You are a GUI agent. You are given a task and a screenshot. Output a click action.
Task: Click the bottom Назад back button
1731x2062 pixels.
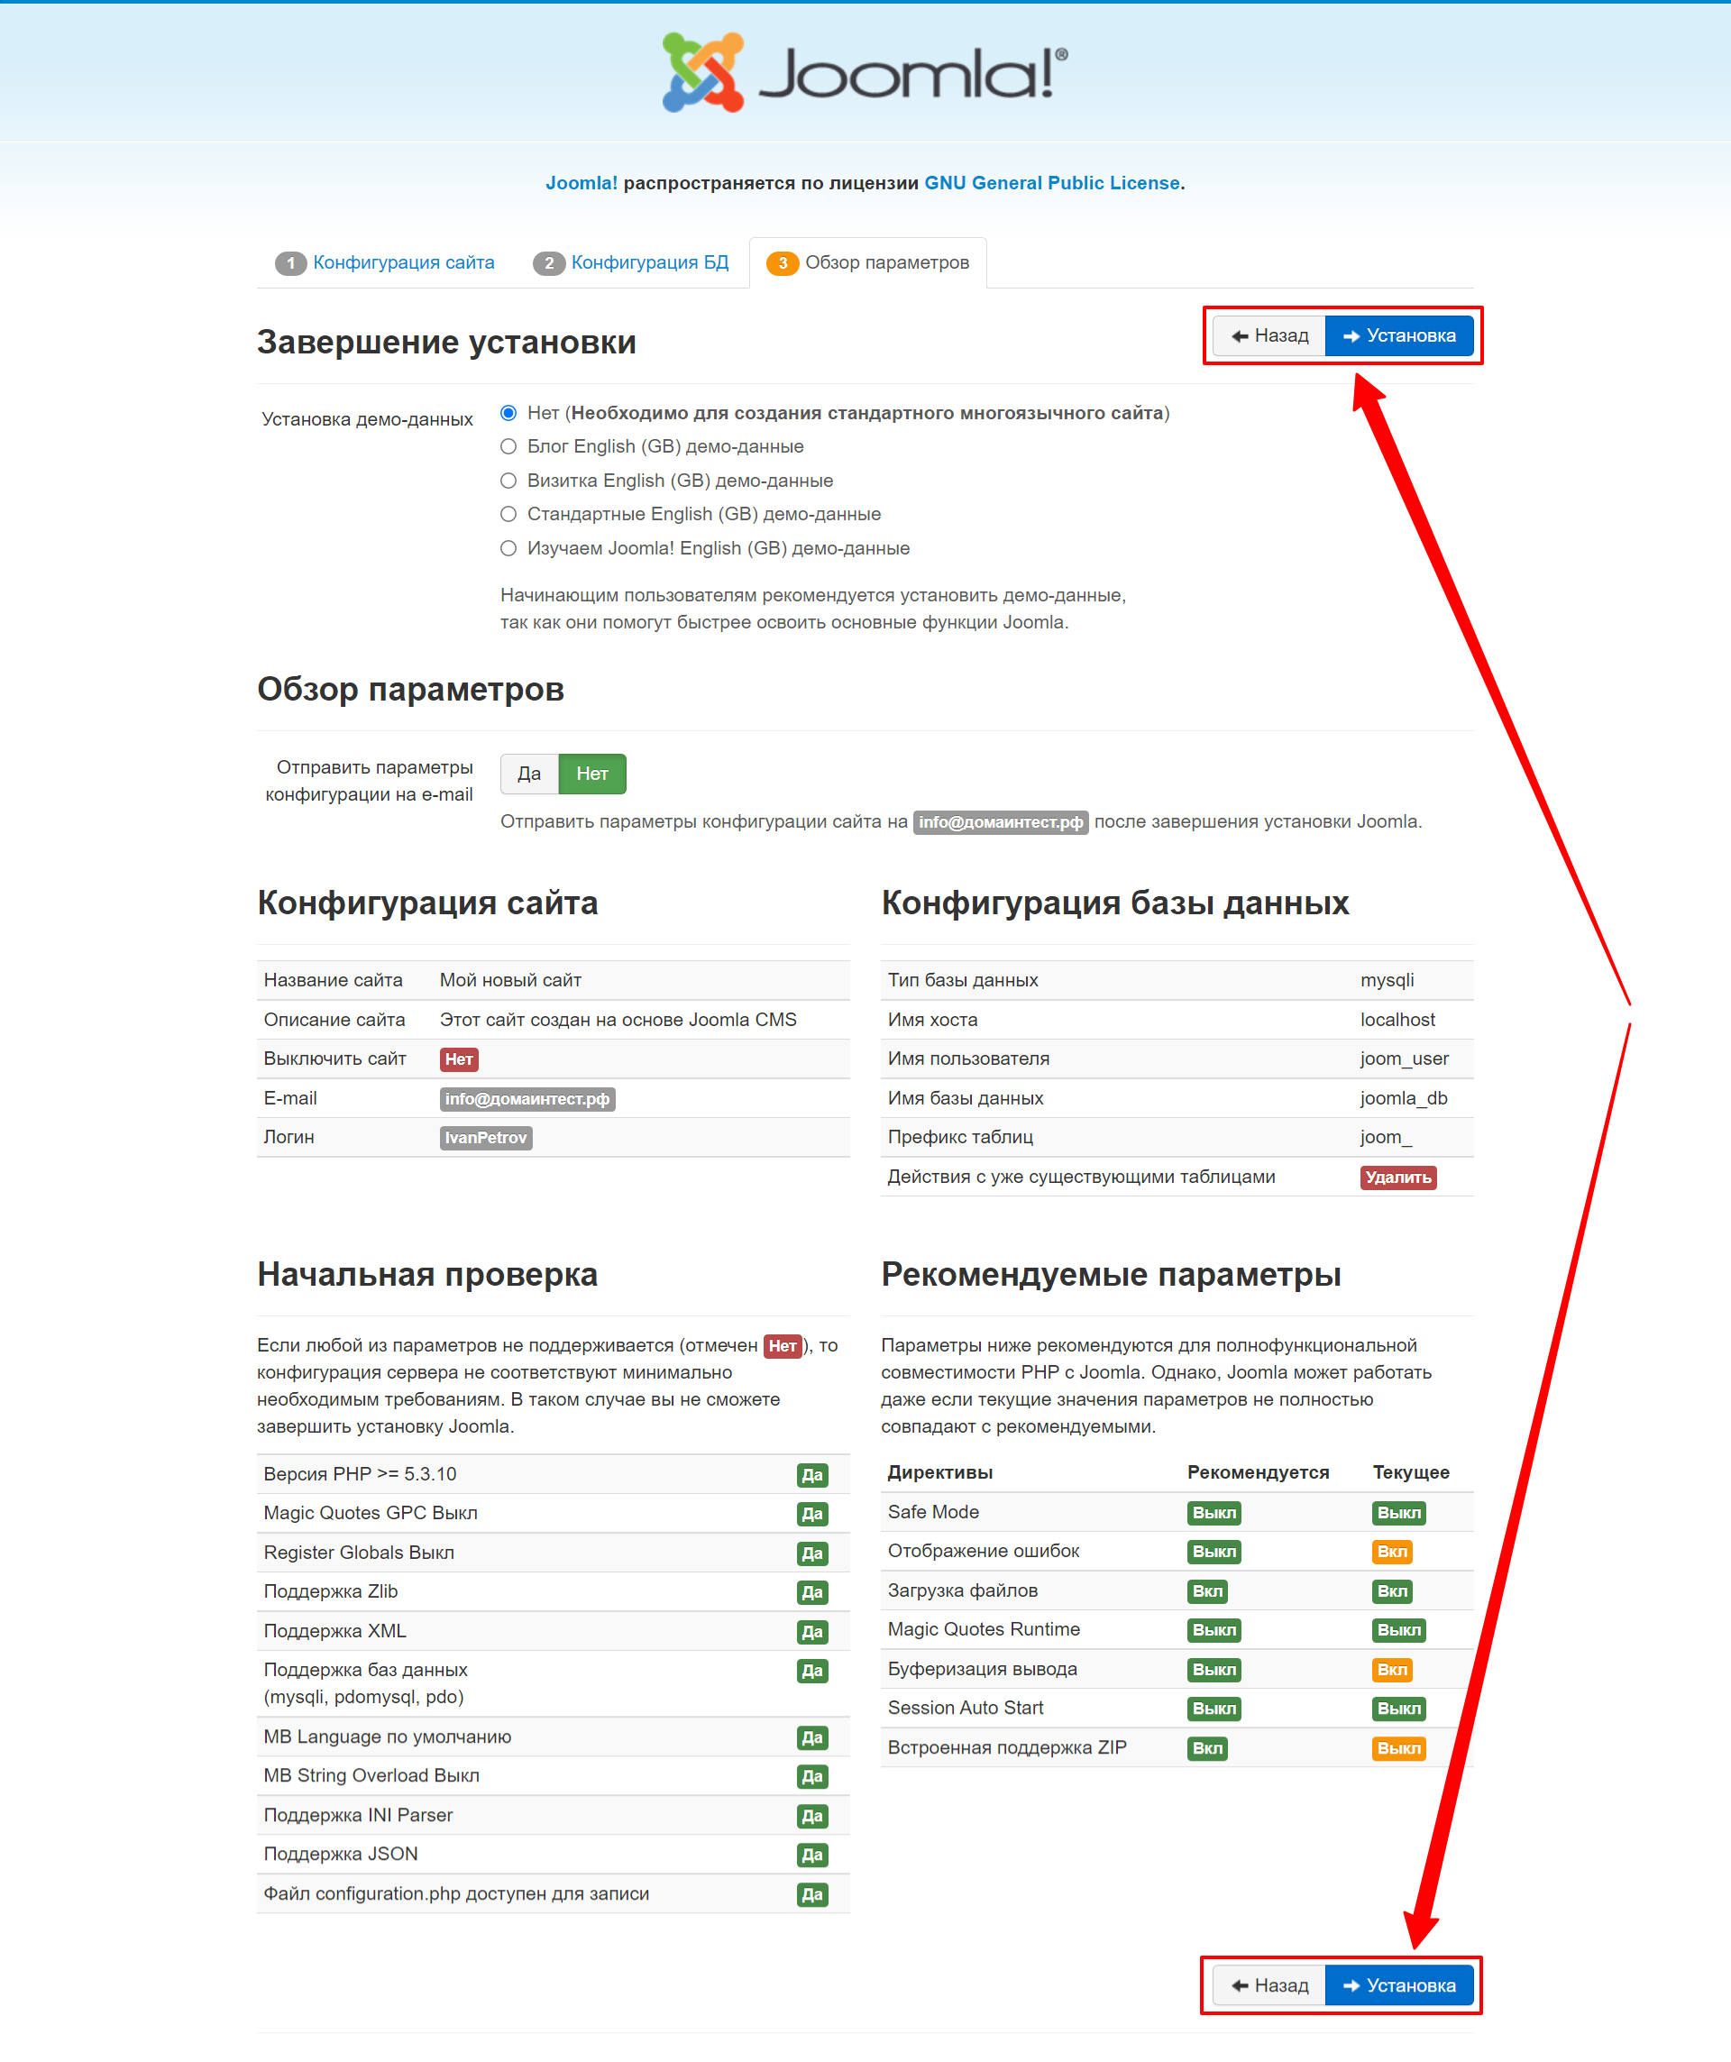click(1269, 1985)
